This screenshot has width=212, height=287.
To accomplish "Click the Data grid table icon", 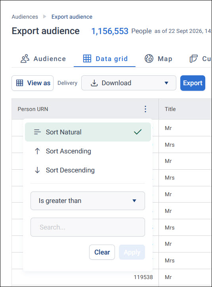I will 87,59.
